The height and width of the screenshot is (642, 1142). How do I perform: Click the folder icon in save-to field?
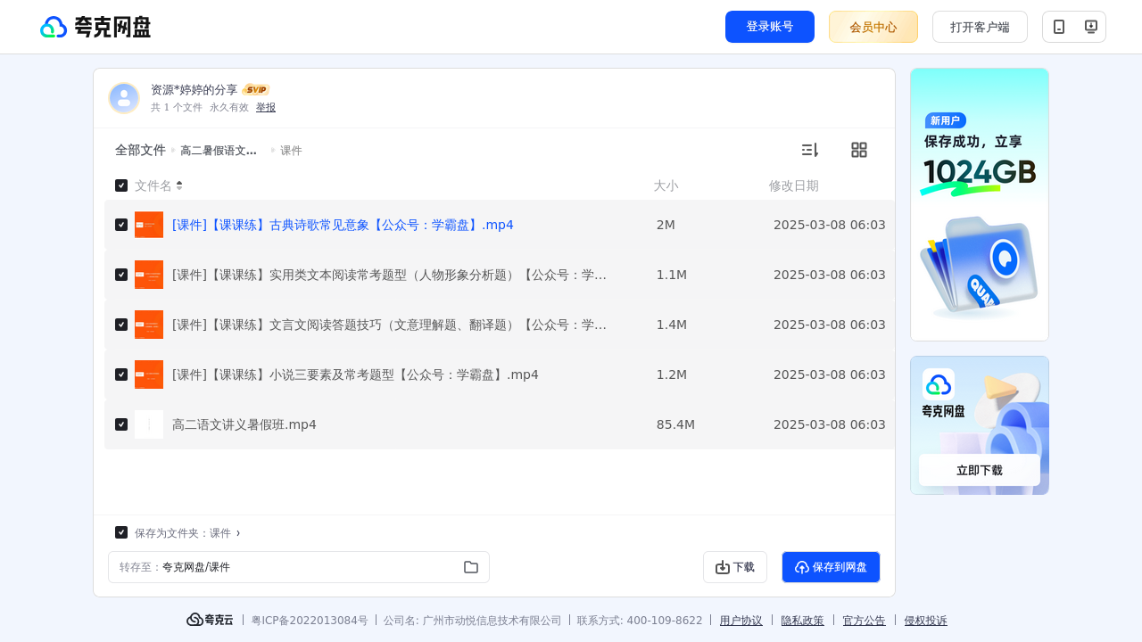pyautogui.click(x=471, y=567)
